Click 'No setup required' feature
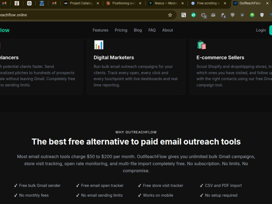 221,195
